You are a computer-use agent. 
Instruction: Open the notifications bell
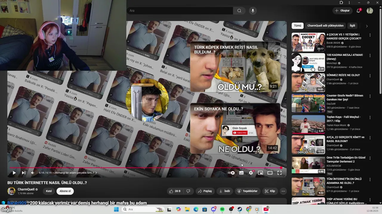[358, 11]
